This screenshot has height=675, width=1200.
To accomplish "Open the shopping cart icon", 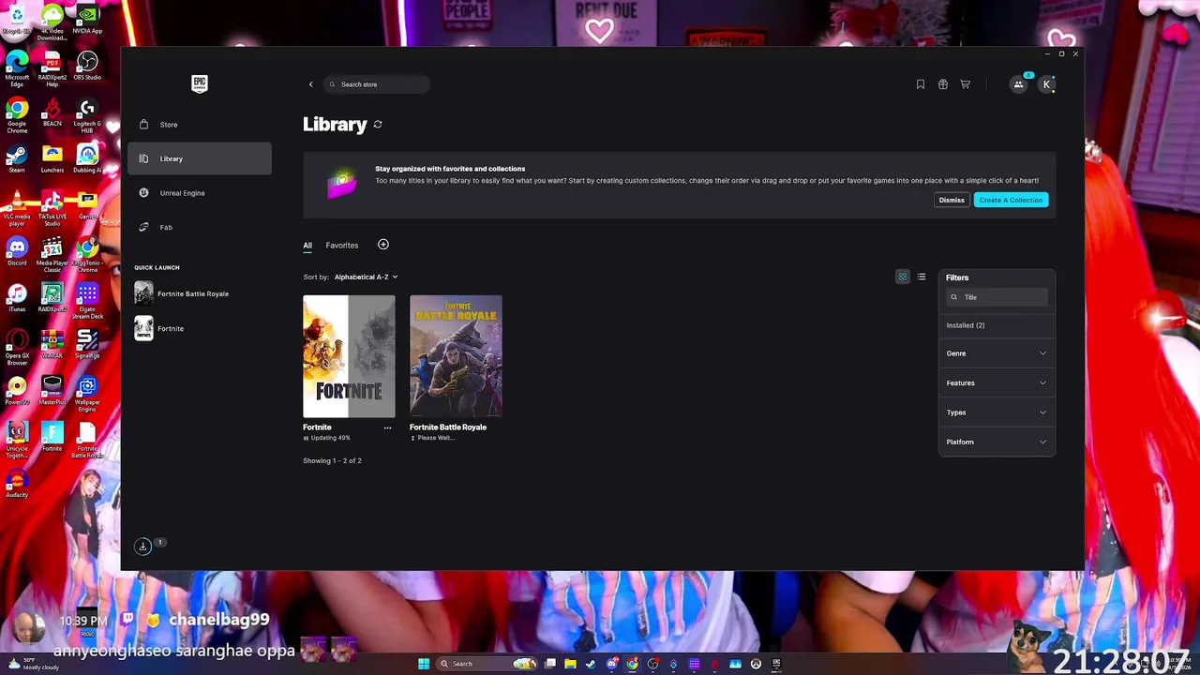I will click(x=966, y=84).
